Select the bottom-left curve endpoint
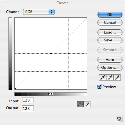The height and width of the screenshot is (125, 125). pyautogui.click(x=15, y=89)
